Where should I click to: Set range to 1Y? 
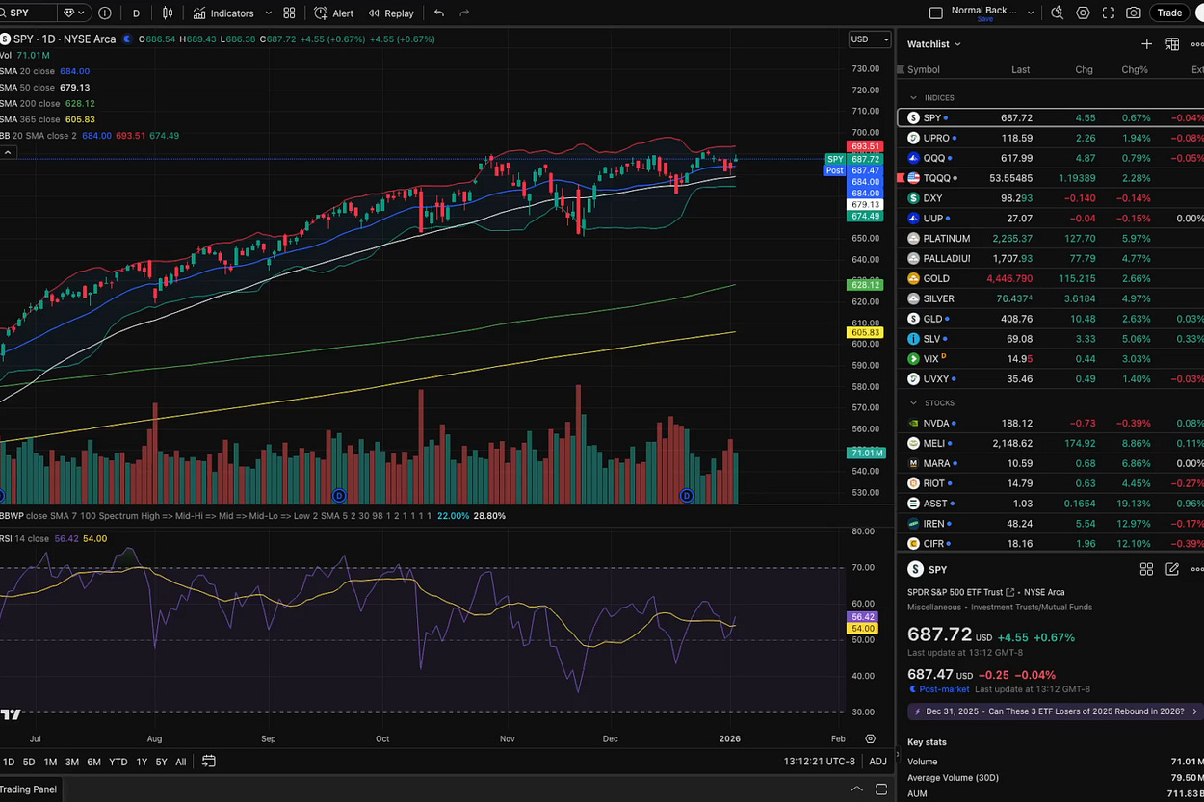tap(142, 762)
